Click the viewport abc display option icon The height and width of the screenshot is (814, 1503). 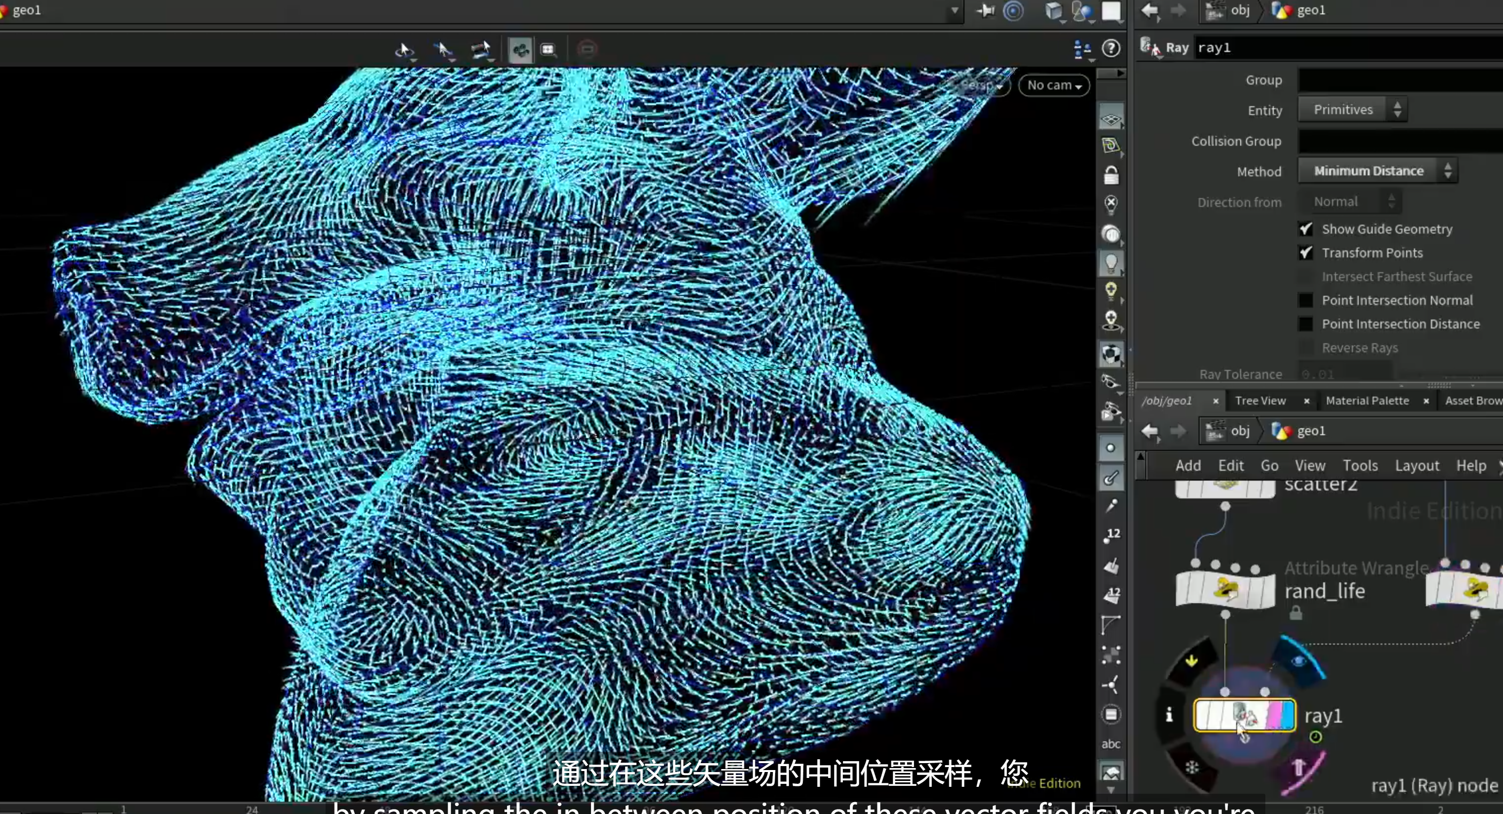pyautogui.click(x=1111, y=744)
